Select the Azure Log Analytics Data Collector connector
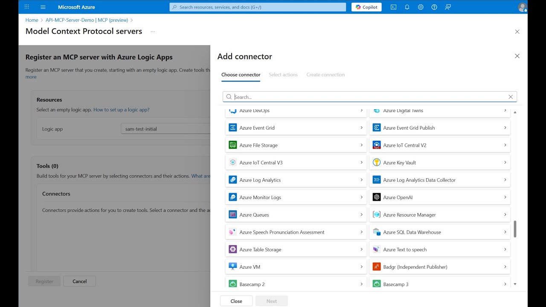Viewport: 546px width, 307px height. 440,180
